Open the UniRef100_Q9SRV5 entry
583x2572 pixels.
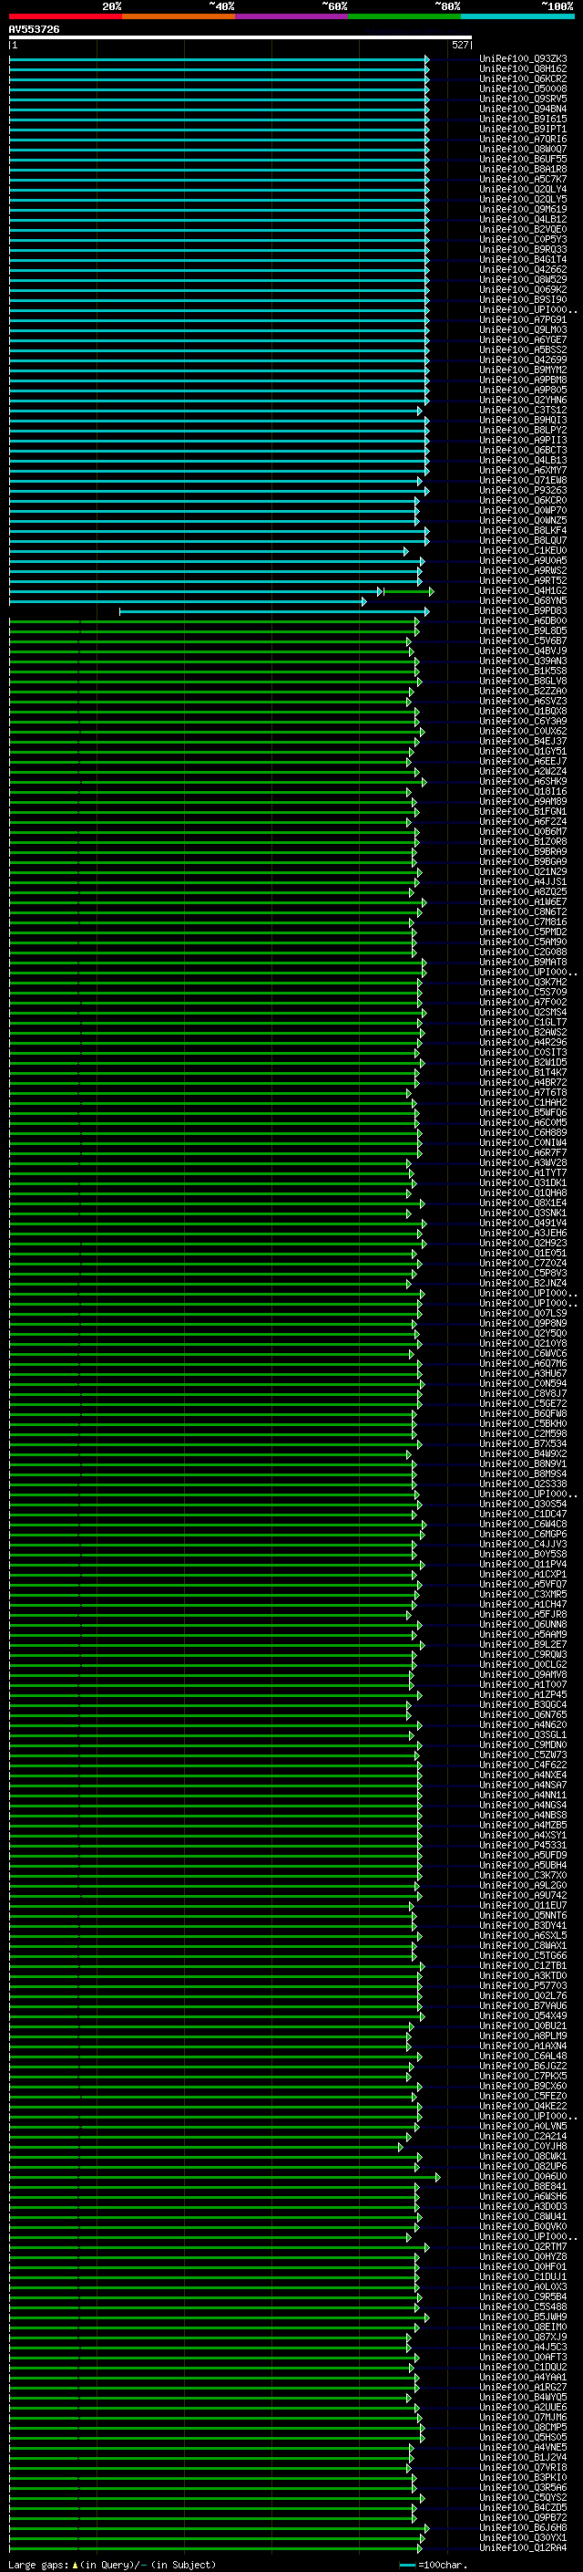(523, 99)
